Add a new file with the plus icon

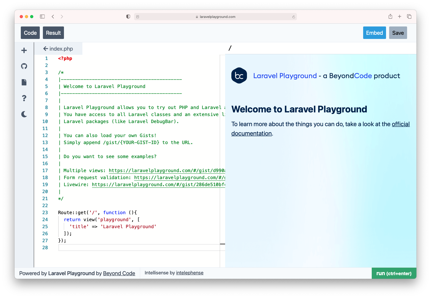(x=24, y=50)
